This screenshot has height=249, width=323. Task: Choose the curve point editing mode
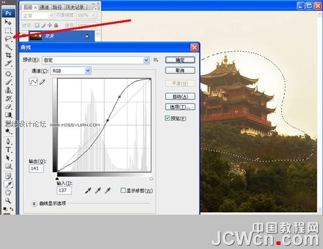click(34, 82)
